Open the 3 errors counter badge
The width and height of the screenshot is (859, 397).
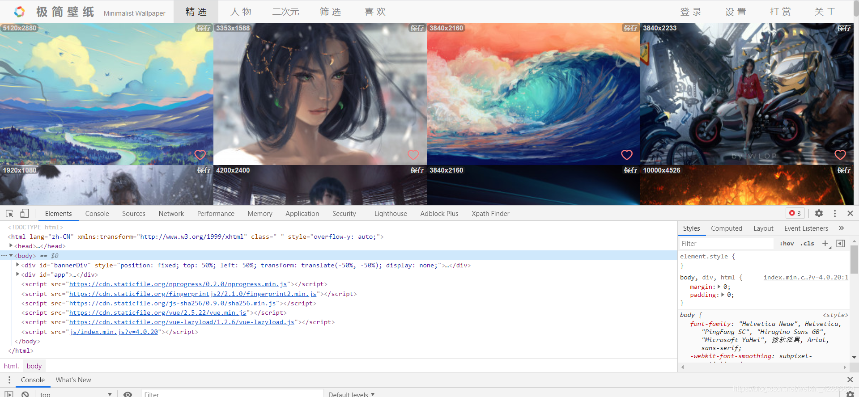(795, 213)
